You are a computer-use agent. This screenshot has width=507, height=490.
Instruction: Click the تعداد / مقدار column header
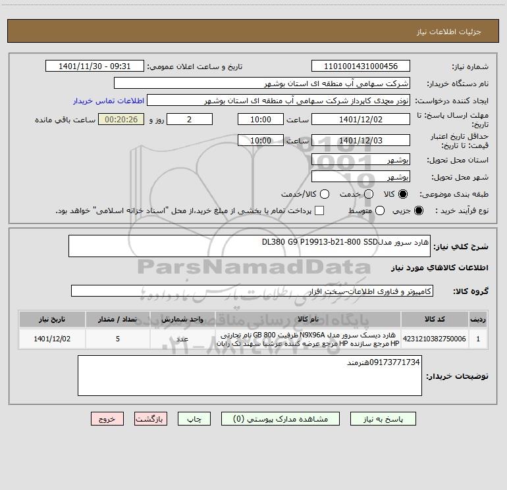point(118,320)
